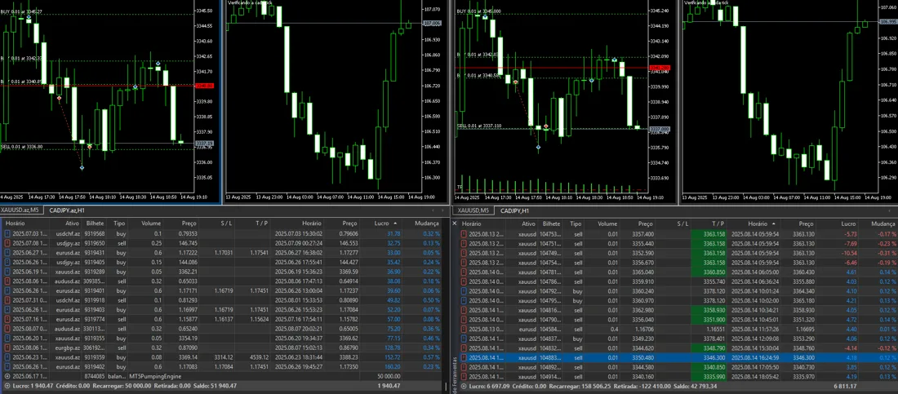Screen dimensions: 898x394
Task: Close the toolbox panel with the X icon
Action: 456,224
